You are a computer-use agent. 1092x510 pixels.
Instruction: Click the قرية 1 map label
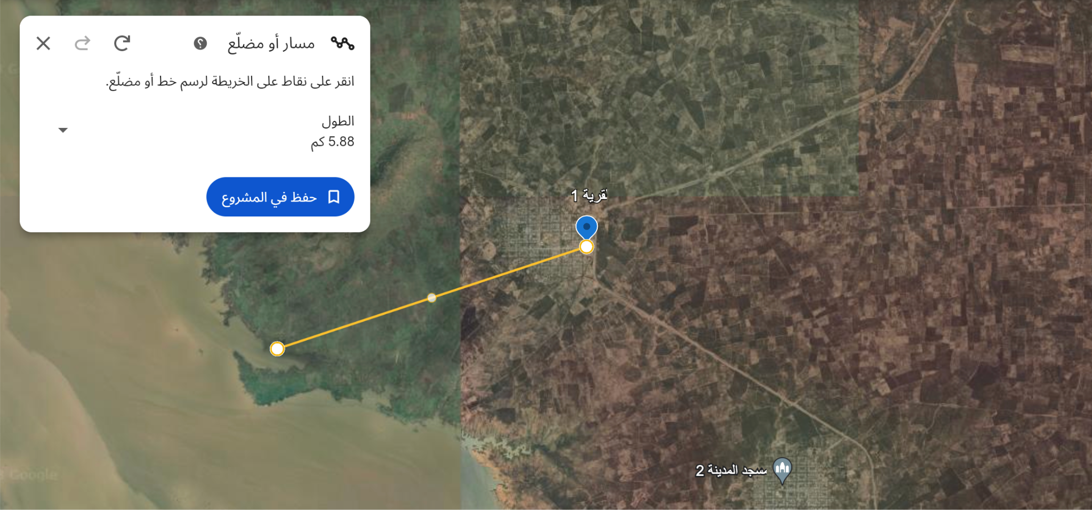click(589, 196)
